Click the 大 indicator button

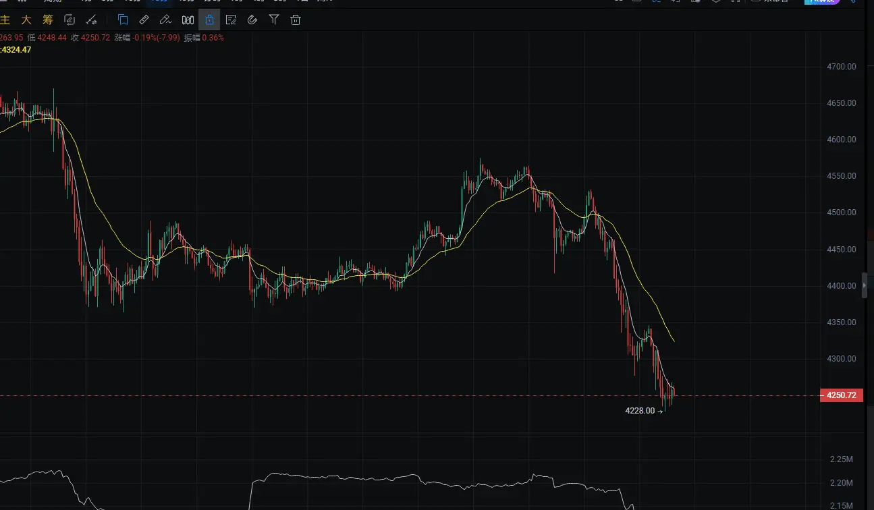click(26, 20)
